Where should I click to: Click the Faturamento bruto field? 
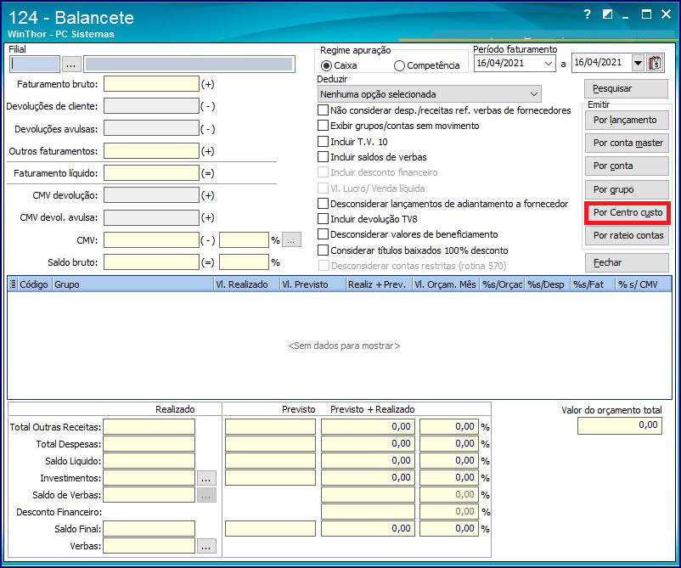[151, 84]
